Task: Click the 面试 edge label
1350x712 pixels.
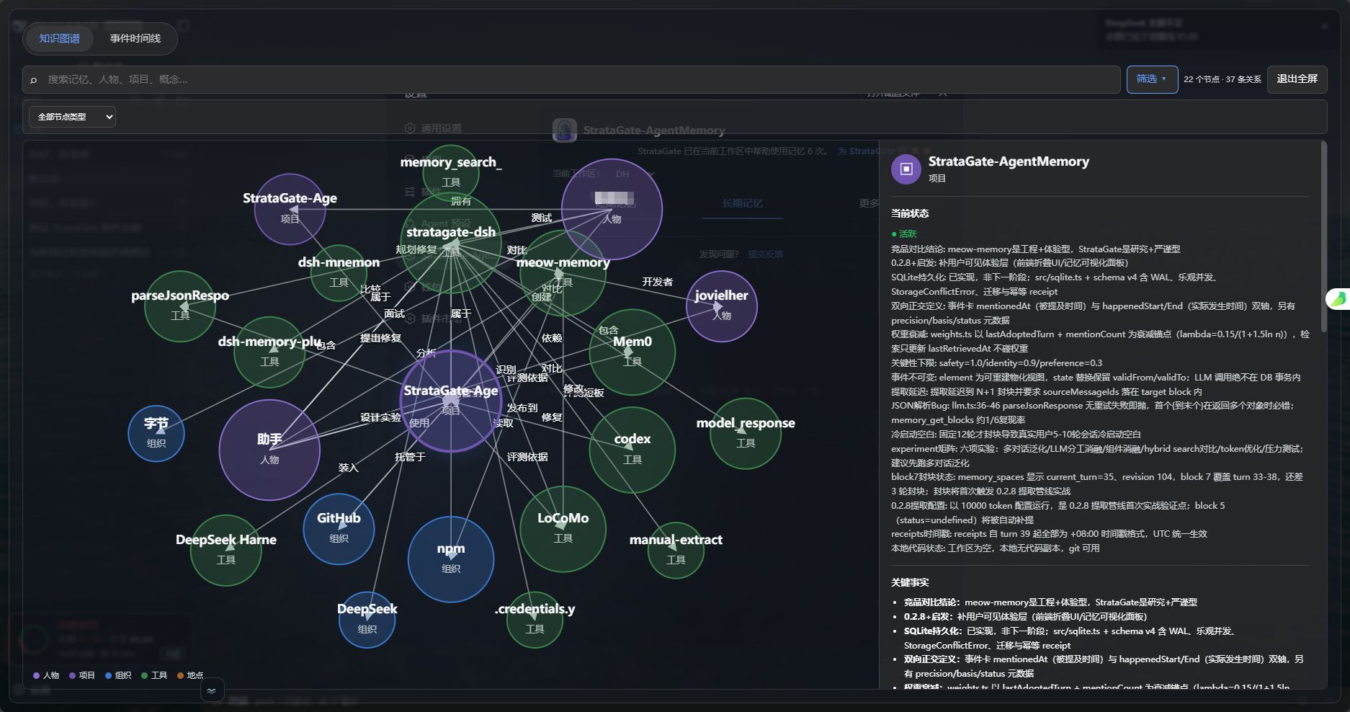Action: point(394,313)
